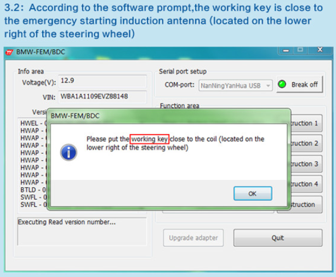Screen dimensions: 336x277
Task: Select the HWEL entry in version list
Action: (33, 123)
